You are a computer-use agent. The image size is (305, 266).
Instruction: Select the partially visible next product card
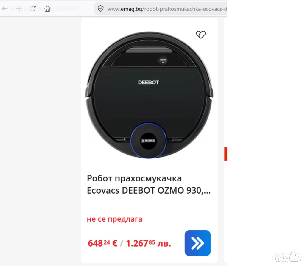coord(225,140)
